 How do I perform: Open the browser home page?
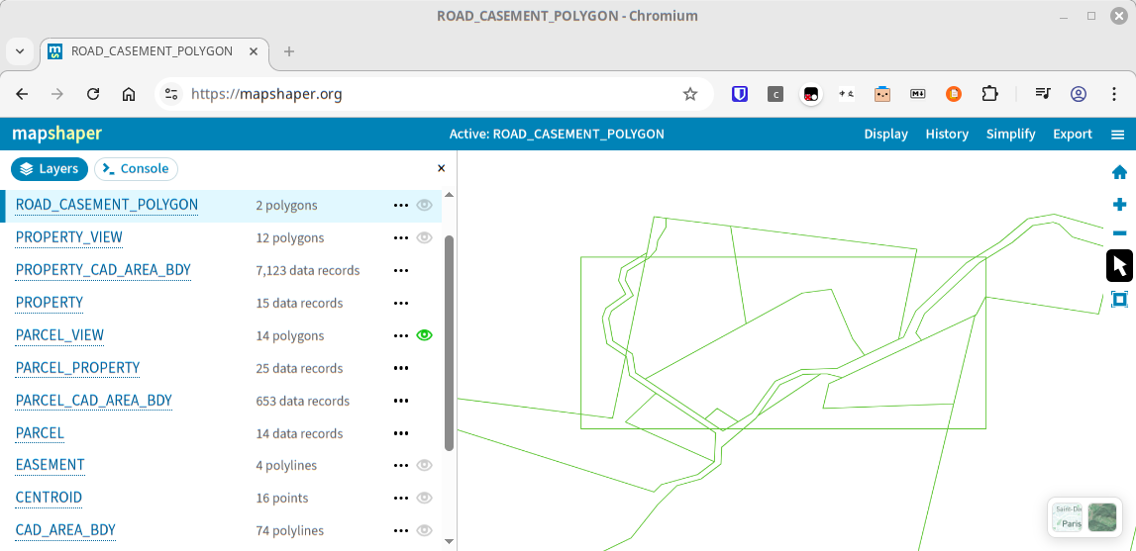128,94
